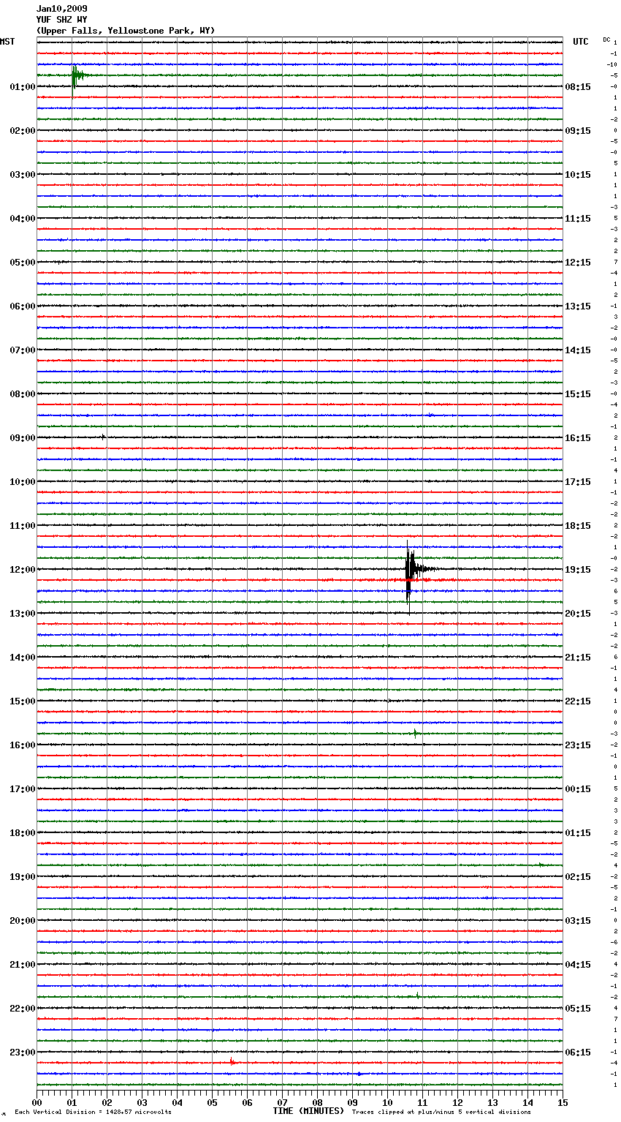Click the 14:15 UTC time label
Screen dimensions: 621x1122
(578, 350)
